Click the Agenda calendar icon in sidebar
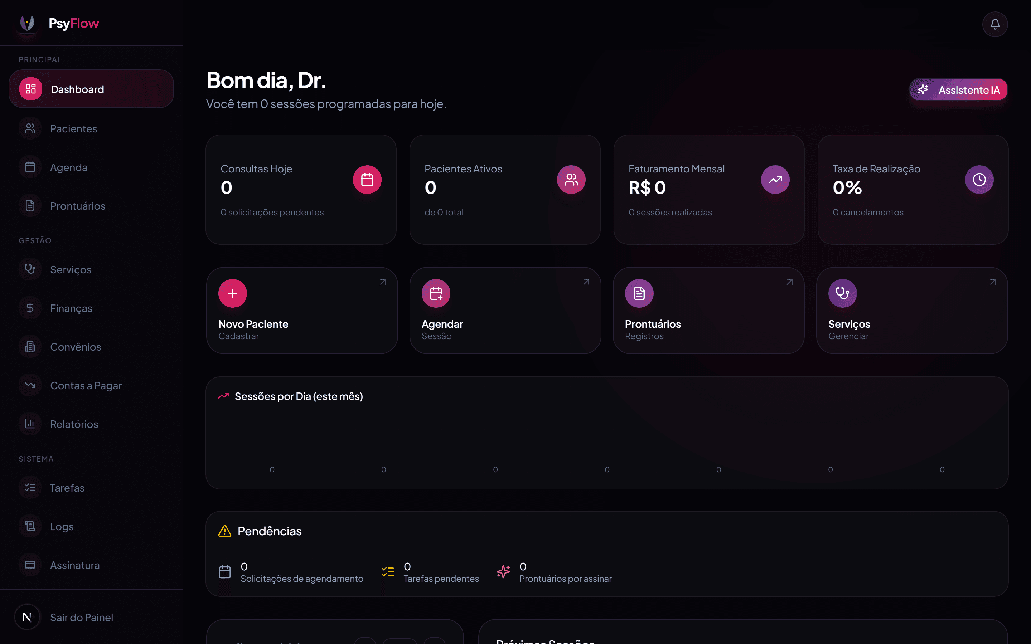This screenshot has width=1031, height=644. tap(30, 167)
